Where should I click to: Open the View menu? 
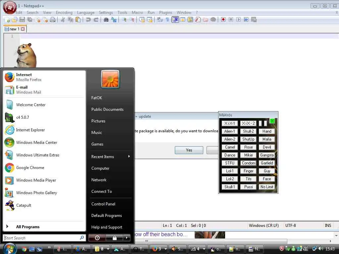pyautogui.click(x=47, y=13)
